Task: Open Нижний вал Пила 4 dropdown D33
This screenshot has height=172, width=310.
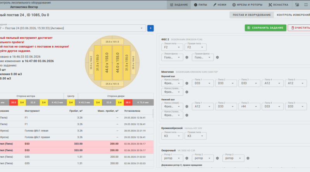Action: [x=273, y=106]
